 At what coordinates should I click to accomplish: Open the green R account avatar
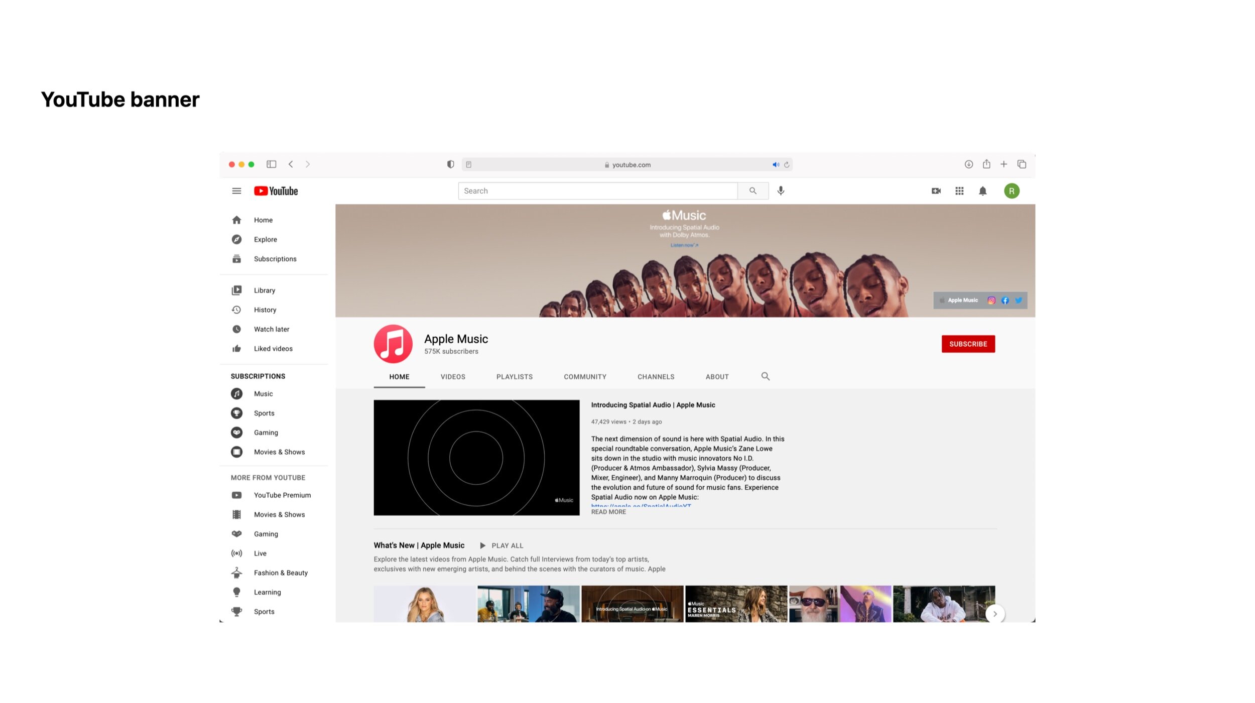(x=1012, y=191)
